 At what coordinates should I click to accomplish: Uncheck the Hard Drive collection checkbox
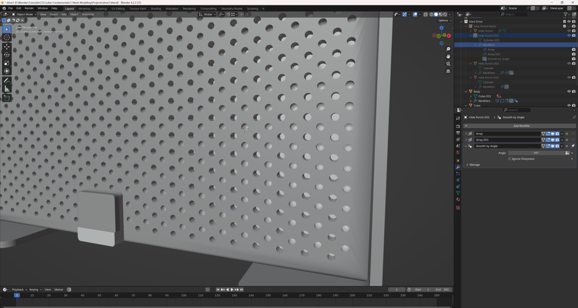(564, 22)
